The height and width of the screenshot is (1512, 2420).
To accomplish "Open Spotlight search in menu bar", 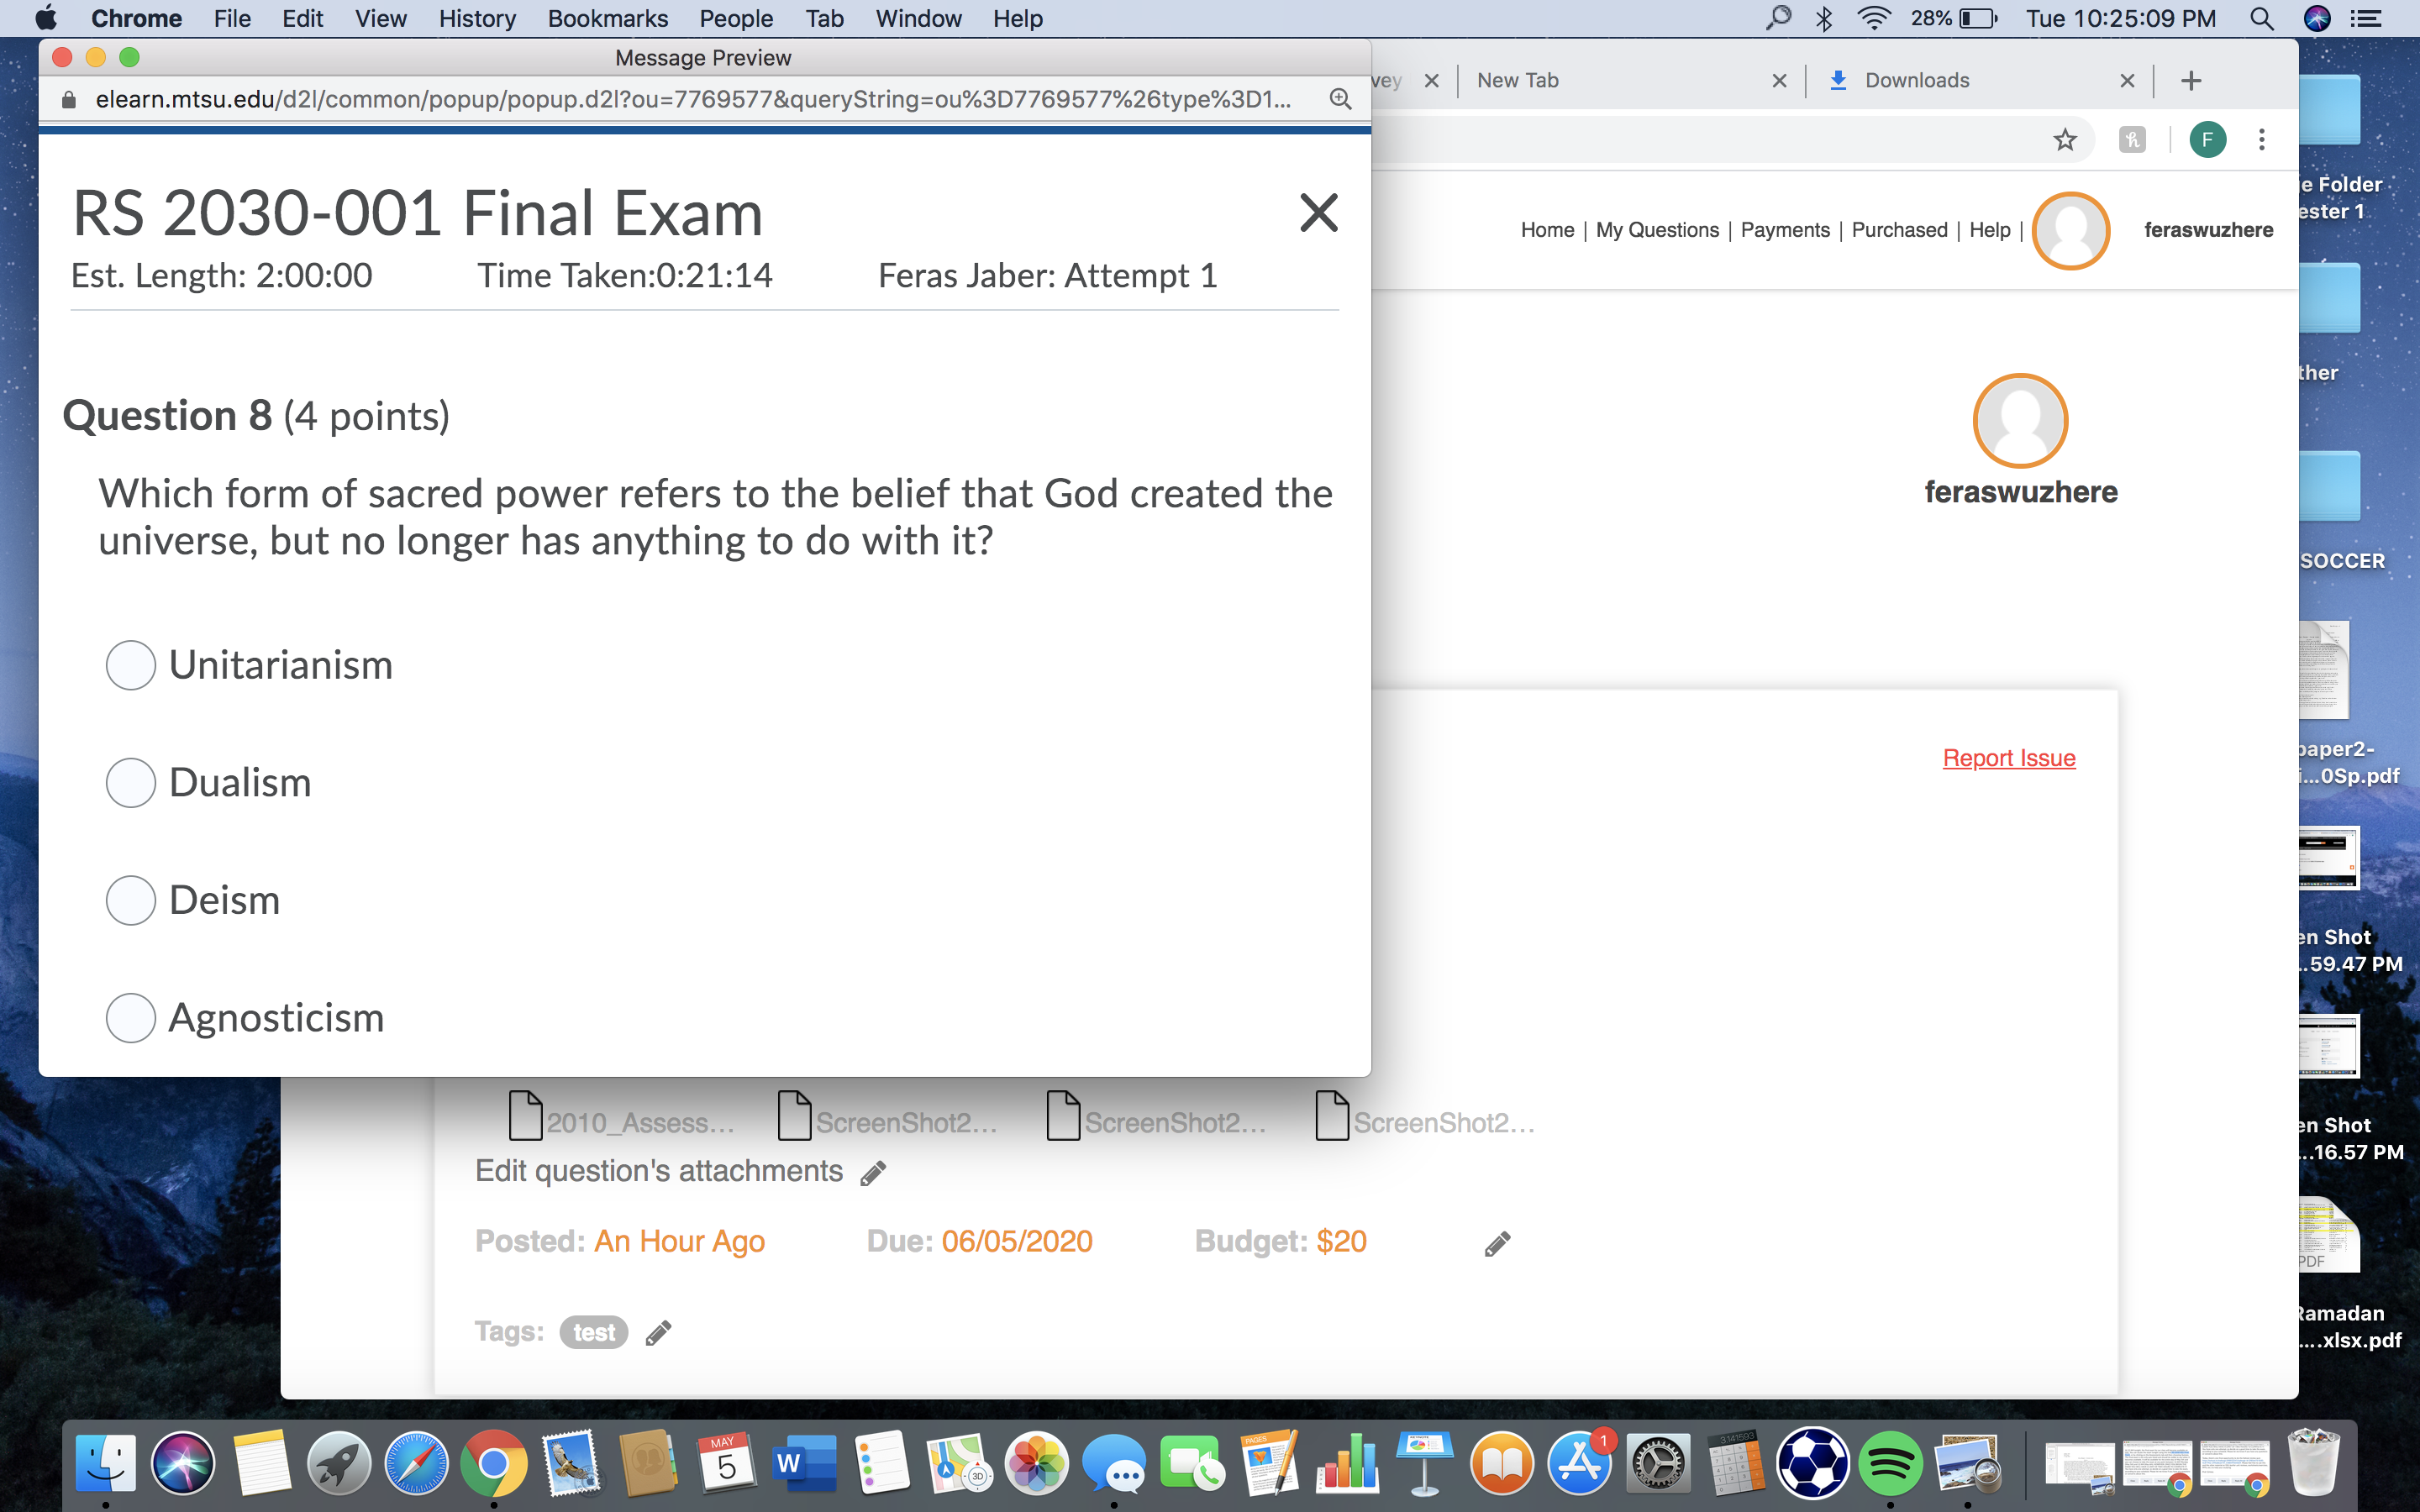I will (2262, 18).
